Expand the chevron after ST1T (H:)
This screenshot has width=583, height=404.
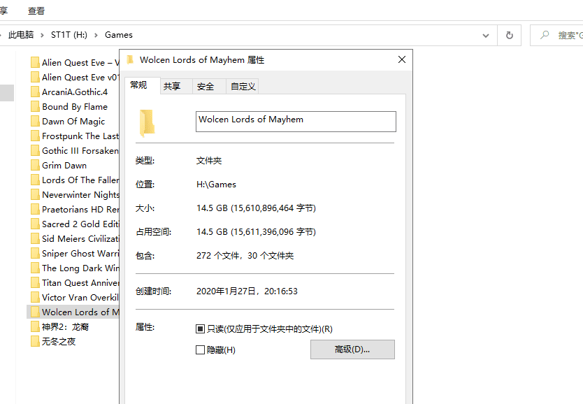click(x=96, y=35)
